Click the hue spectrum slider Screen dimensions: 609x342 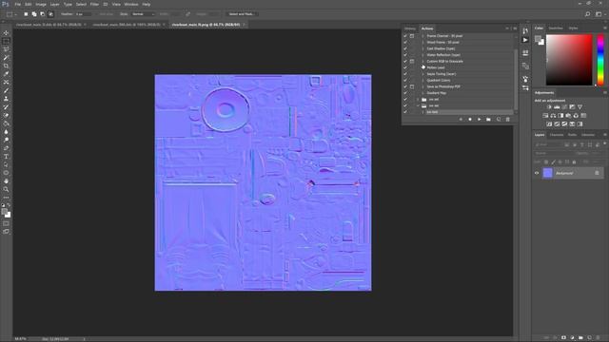pyautogui.click(x=600, y=60)
